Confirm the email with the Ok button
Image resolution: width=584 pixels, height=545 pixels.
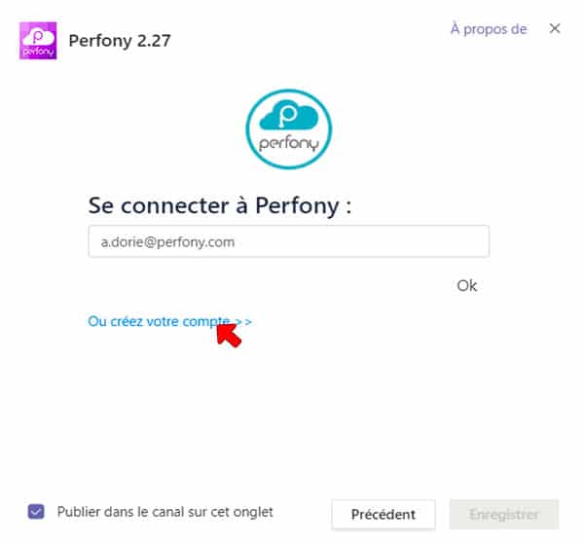coord(467,286)
